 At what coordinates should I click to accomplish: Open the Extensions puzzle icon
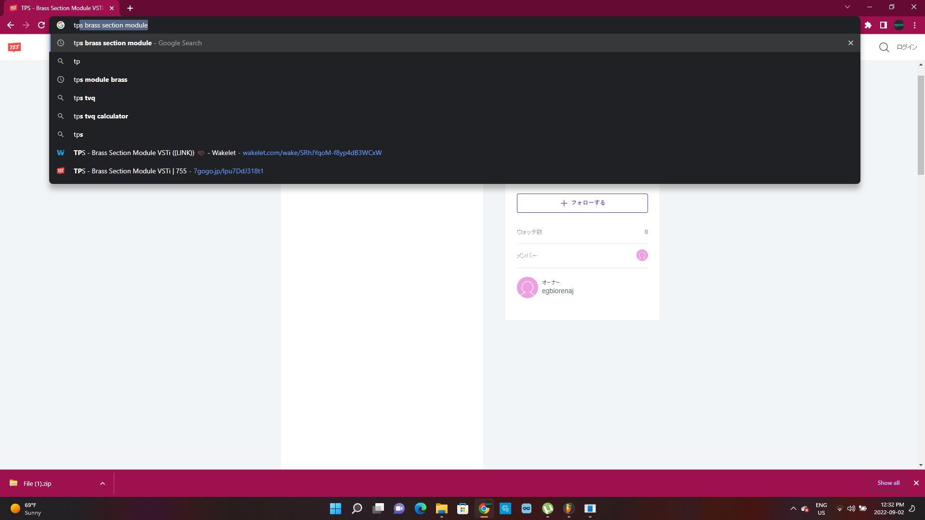[868, 25]
